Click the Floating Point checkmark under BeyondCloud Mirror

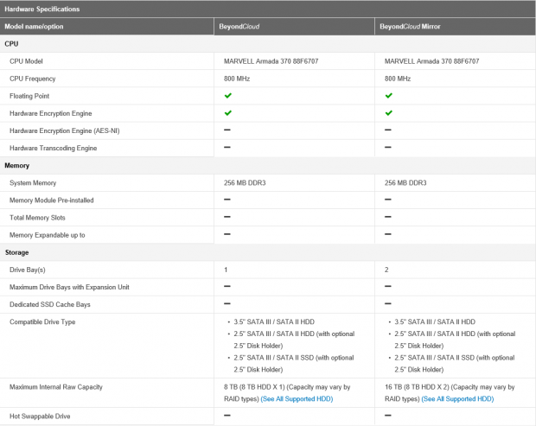tap(389, 96)
